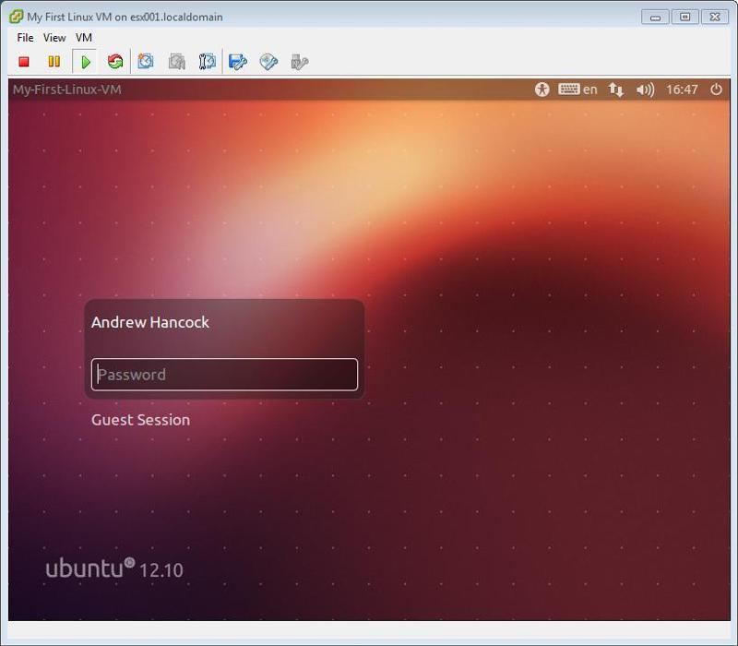
Task: Start a Guest Session
Action: tap(139, 419)
